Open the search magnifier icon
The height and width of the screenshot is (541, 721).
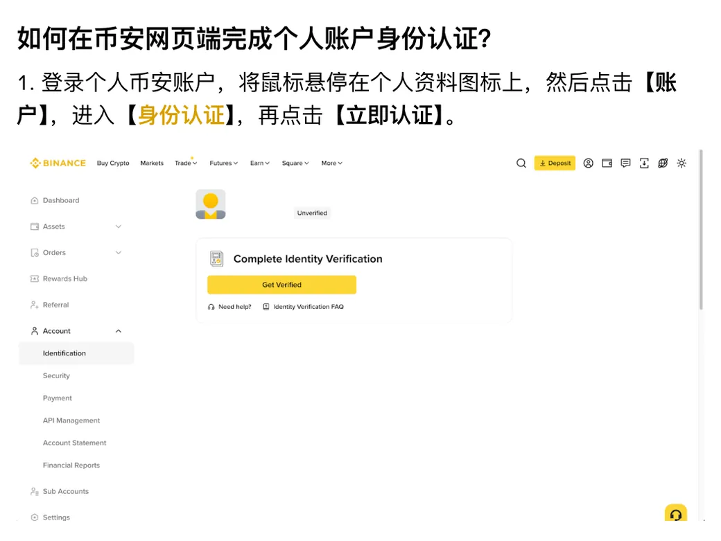(521, 163)
